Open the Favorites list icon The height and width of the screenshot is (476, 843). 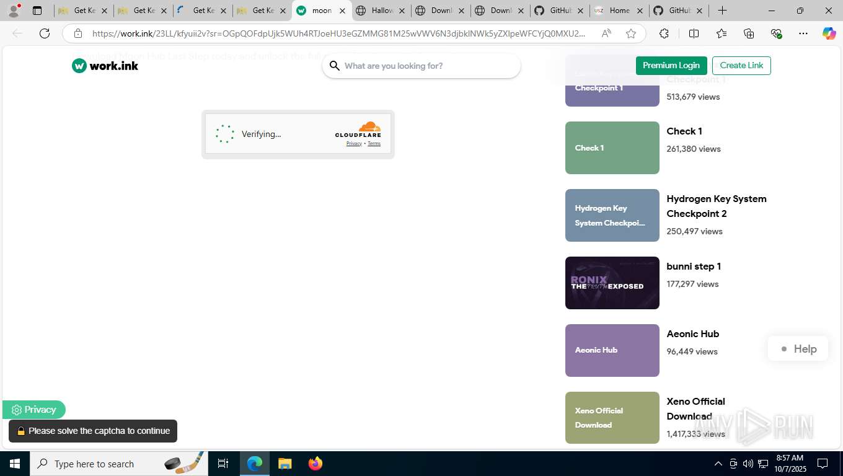click(722, 33)
